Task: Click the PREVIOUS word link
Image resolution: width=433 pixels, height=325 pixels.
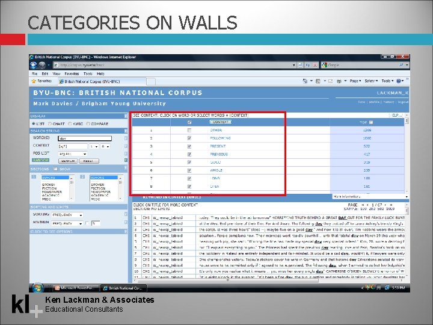Action: [219, 154]
